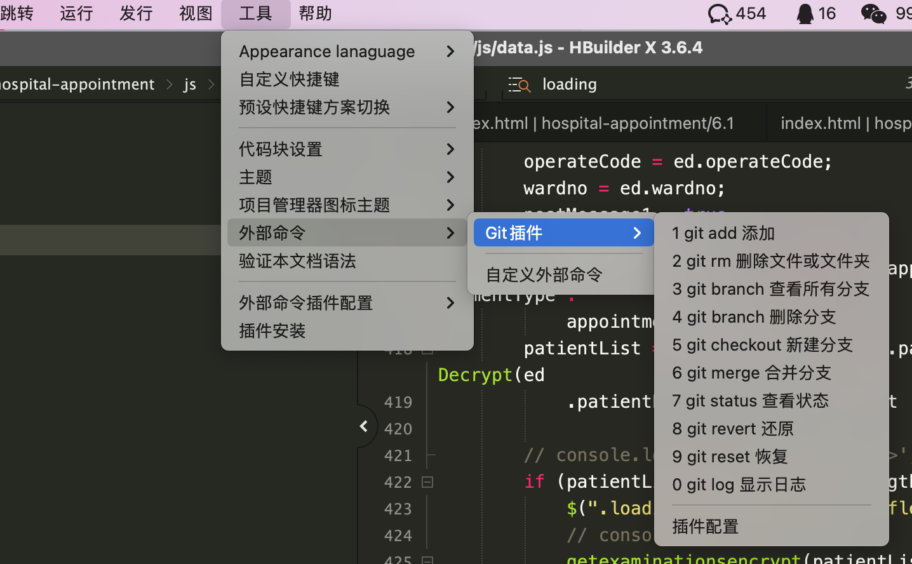Viewport: 912px width, 564px height.
Task: Open the search icon beside loading
Action: tap(520, 84)
